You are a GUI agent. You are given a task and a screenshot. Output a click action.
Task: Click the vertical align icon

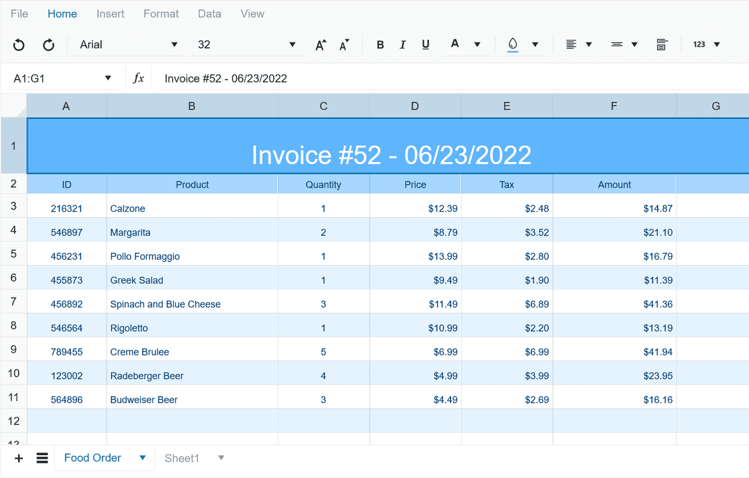coord(617,44)
